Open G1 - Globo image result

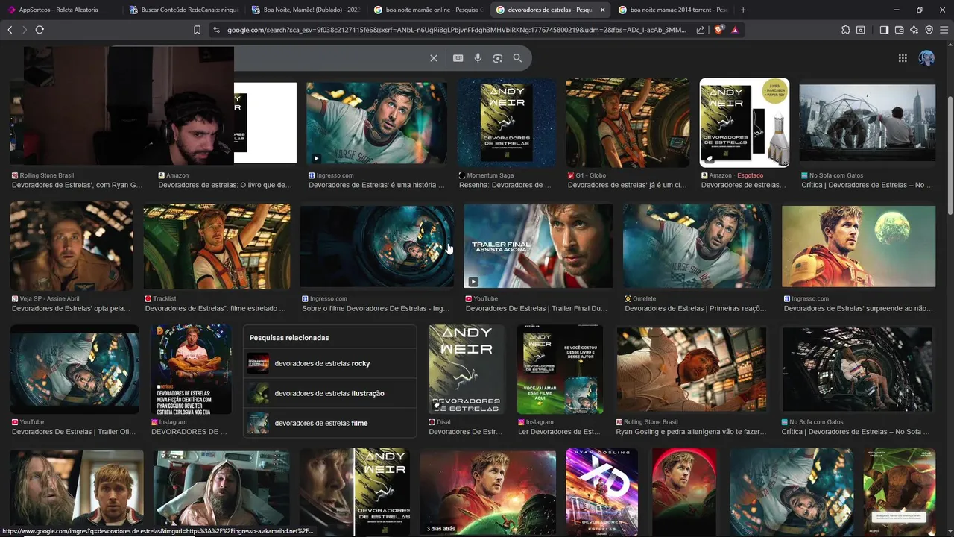pyautogui.click(x=628, y=123)
